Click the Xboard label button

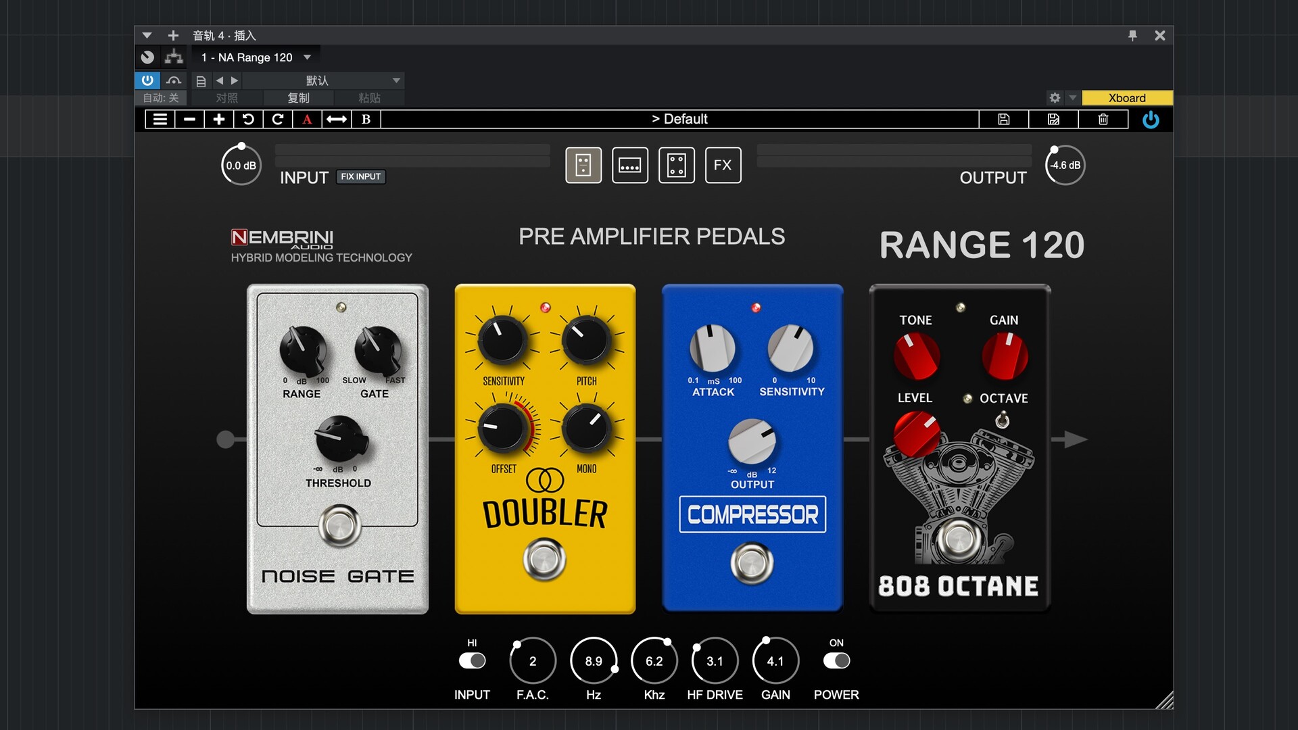pyautogui.click(x=1127, y=98)
